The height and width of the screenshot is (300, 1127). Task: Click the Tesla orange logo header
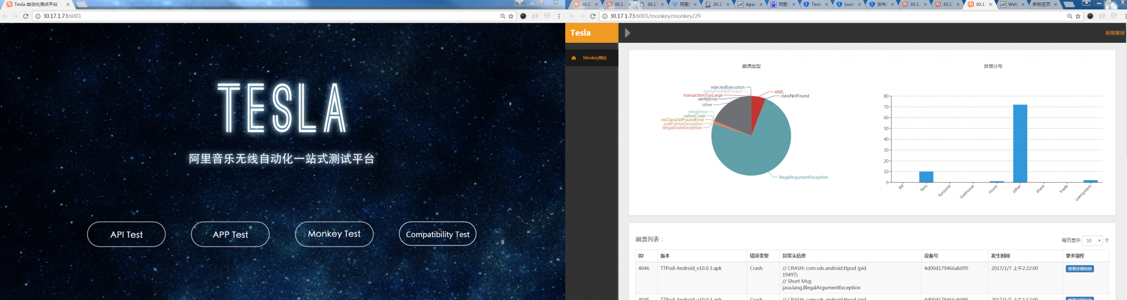click(x=592, y=33)
